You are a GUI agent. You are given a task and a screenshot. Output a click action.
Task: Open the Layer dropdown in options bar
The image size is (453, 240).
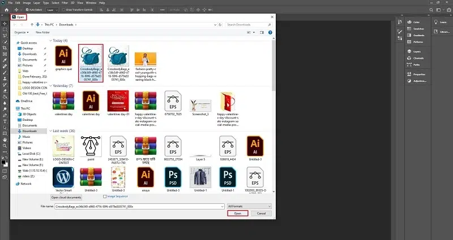point(52,10)
